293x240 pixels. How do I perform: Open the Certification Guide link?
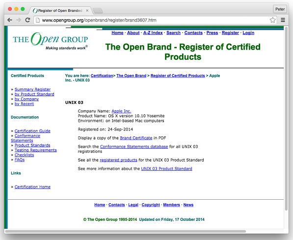click(32, 131)
